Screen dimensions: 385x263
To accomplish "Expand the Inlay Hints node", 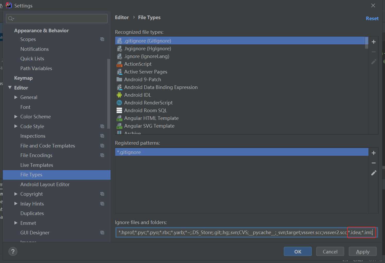I will tap(16, 204).
